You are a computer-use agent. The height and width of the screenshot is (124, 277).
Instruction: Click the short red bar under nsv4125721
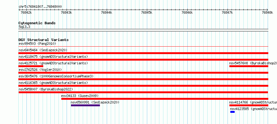click(x=31, y=66)
